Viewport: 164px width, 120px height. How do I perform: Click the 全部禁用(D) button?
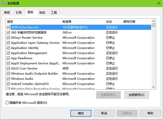tap(137, 95)
